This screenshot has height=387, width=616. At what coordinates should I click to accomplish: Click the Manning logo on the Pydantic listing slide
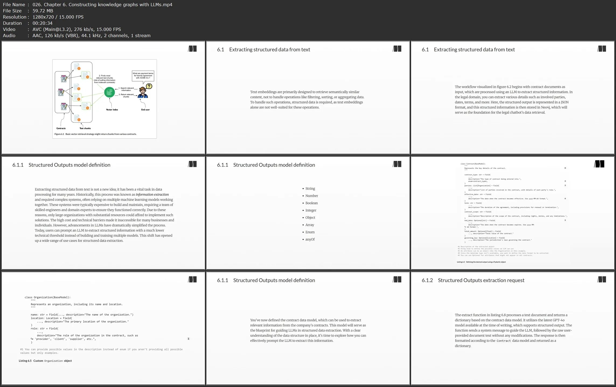(x=599, y=164)
